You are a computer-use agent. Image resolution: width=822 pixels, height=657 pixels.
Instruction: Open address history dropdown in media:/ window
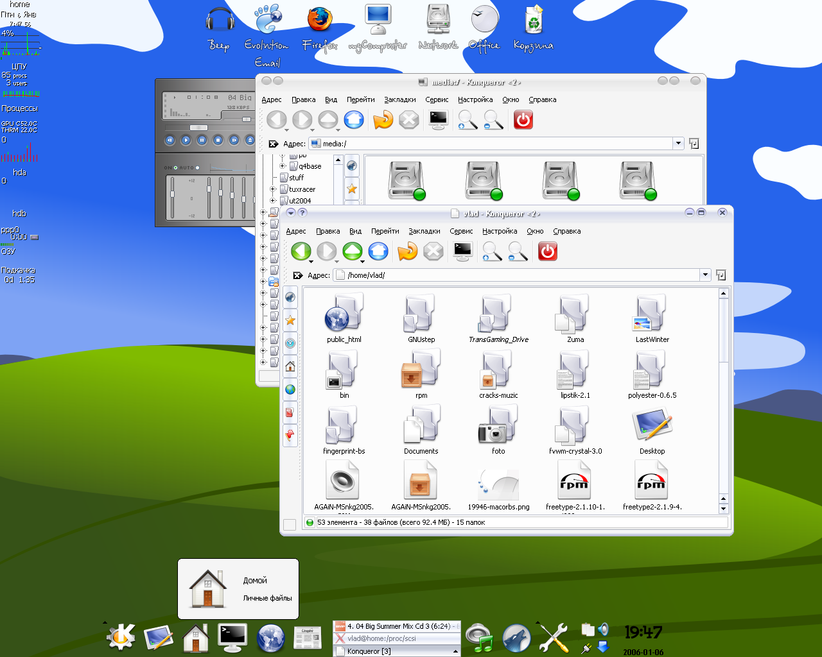(x=678, y=143)
